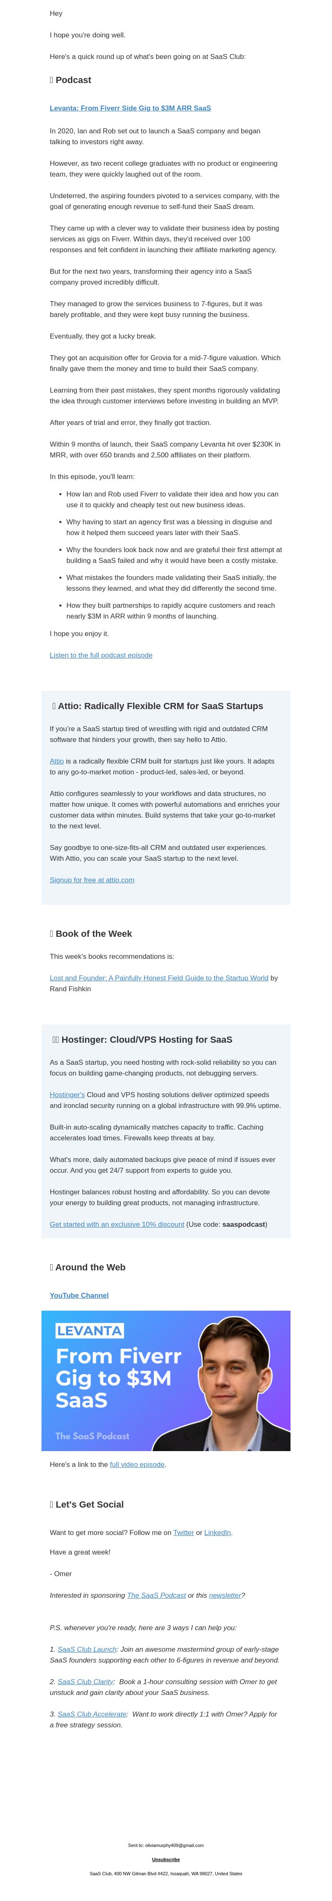Image resolution: width=332 pixels, height=1901 pixels.
Task: Open the SaaS Club Clarity link
Action: click(85, 1681)
